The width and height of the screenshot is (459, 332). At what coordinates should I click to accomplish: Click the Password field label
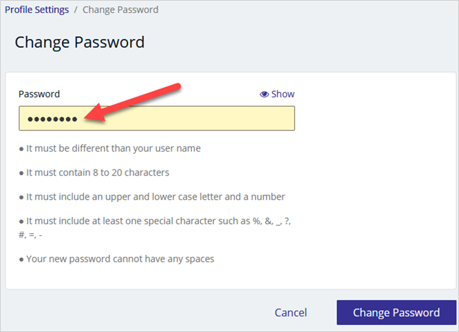[x=39, y=94]
